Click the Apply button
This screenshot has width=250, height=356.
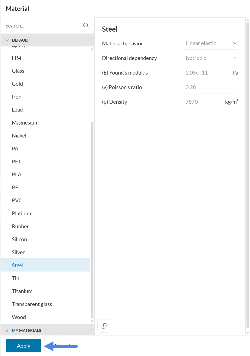click(23, 345)
